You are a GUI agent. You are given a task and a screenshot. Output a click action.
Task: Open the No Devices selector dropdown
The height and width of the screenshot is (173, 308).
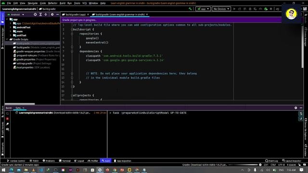tap(221, 9)
